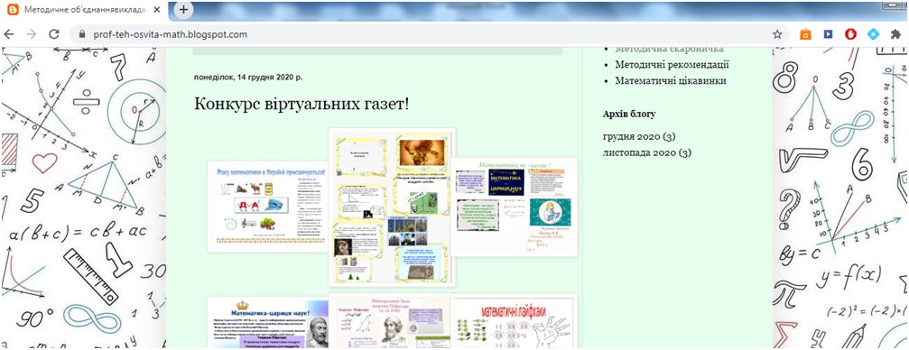Select the Методичне об'єднання викладачів tab
The width and height of the screenshot is (909, 350).
[85, 10]
